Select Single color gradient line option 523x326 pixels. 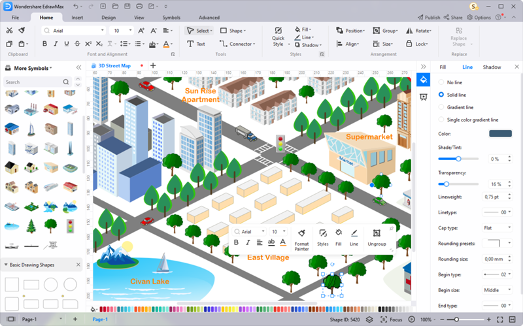coord(441,120)
